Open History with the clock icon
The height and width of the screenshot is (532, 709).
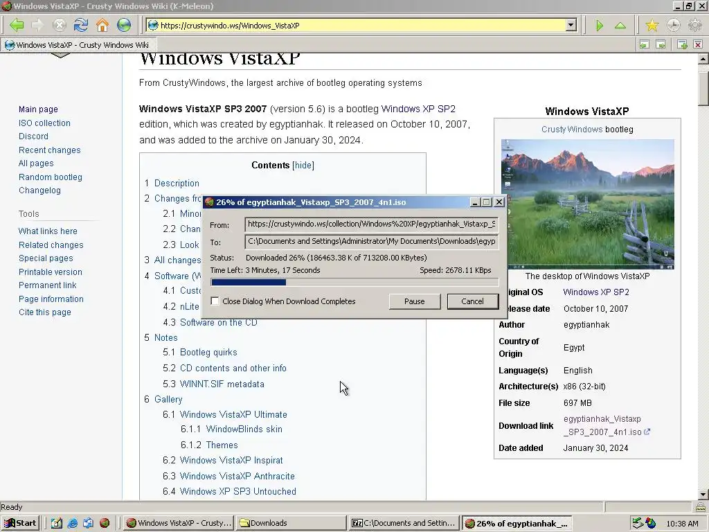click(673, 26)
